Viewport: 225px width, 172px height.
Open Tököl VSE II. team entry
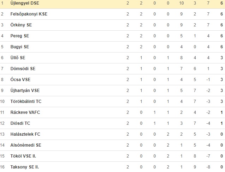point(23,156)
